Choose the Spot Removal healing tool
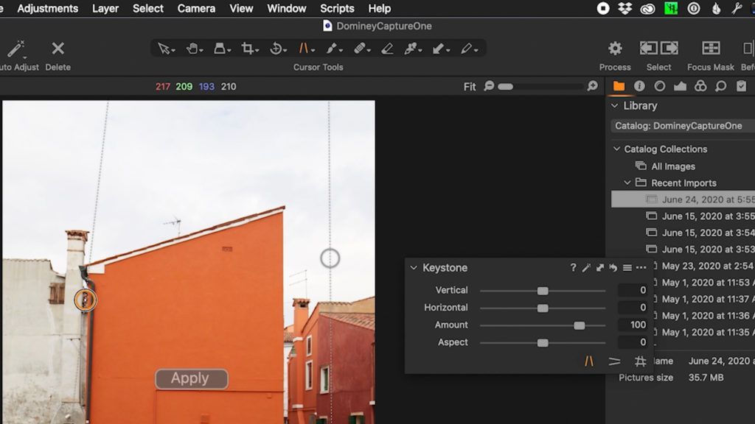Screen dimensions: 755x424 coord(361,48)
